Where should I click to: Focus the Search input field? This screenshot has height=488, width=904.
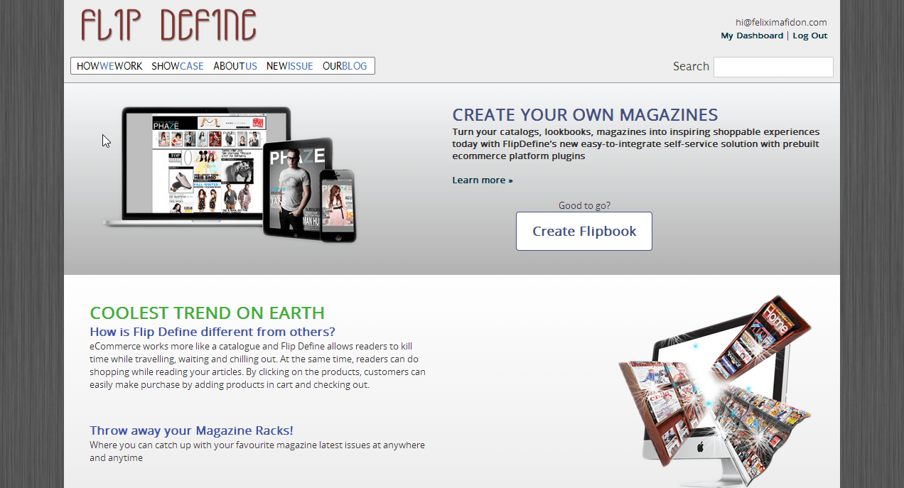tap(773, 67)
